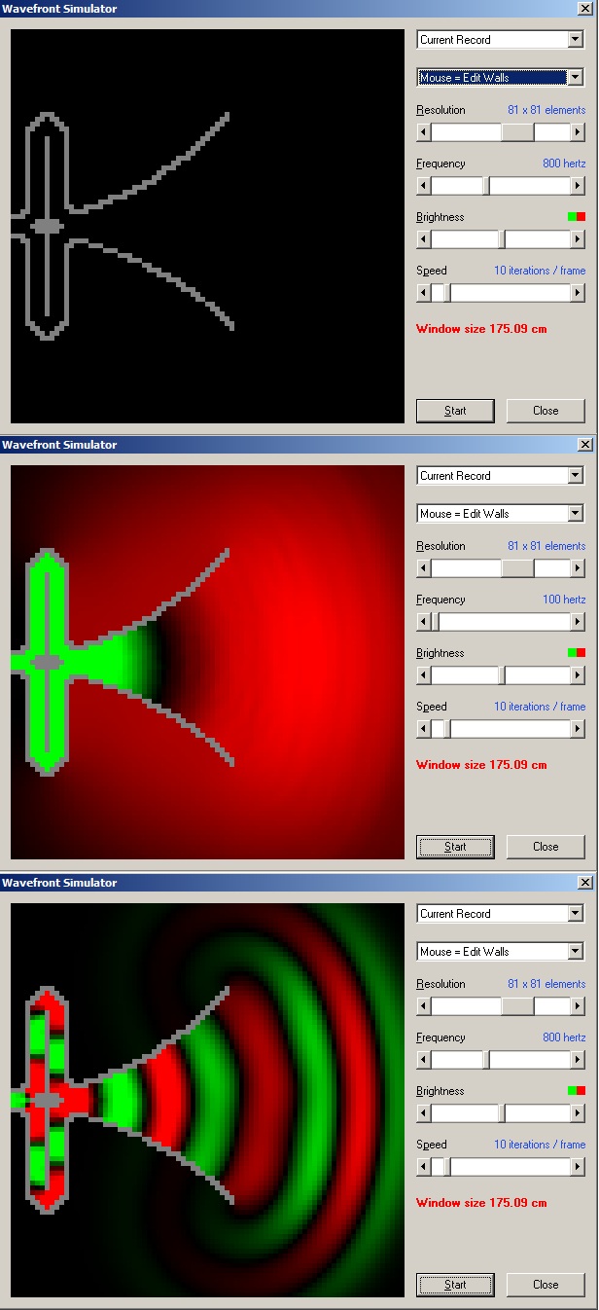
Task: Open Mouse = Edit Walls dropdown in middle window
Action: (x=501, y=514)
